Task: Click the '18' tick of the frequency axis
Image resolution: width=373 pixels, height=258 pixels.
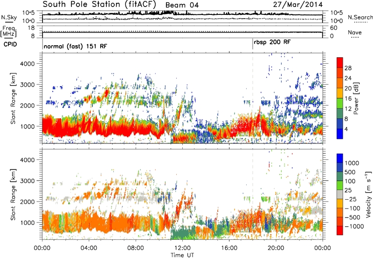Action: pyautogui.click(x=31, y=28)
